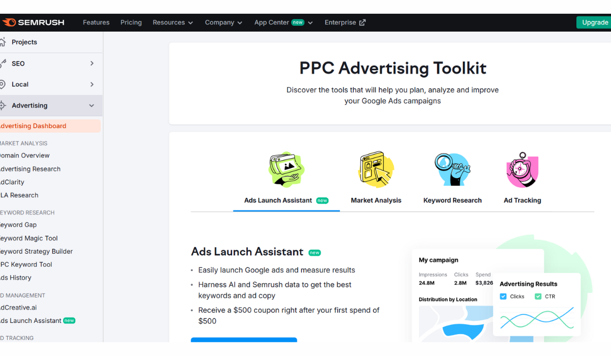Viewport: 611px width, 356px height.
Task: Open AdClarity in the sidebar
Action: point(12,182)
